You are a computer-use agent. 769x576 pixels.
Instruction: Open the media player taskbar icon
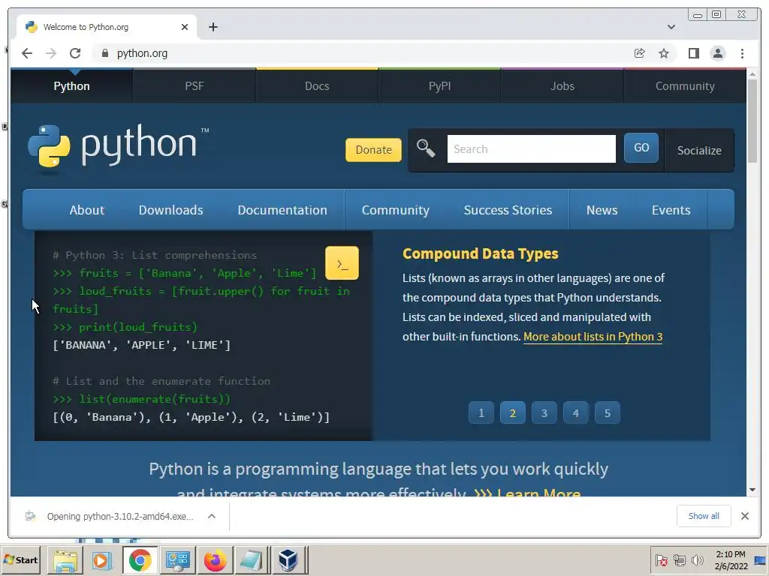click(x=102, y=560)
